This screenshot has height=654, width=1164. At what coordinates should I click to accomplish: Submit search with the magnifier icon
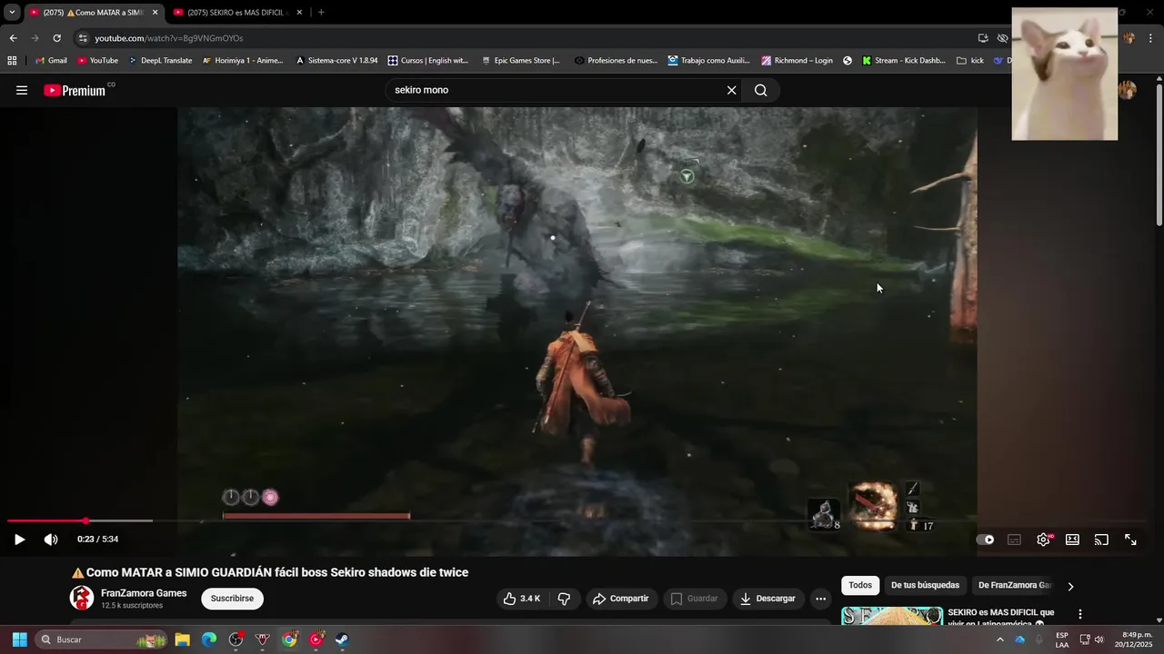[761, 90]
